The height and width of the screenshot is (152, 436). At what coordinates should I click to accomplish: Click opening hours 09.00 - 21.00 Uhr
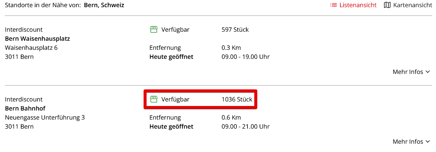point(245,126)
